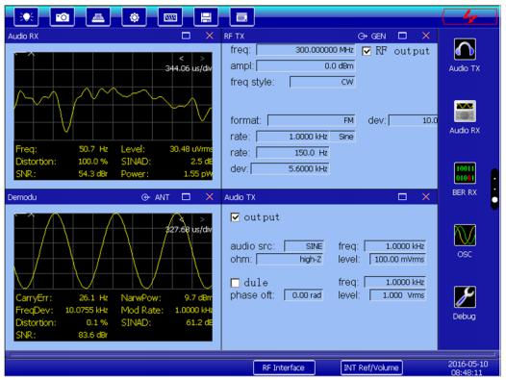Click the Demodu waveform right arrow
The width and height of the screenshot is (506, 380).
(202, 219)
